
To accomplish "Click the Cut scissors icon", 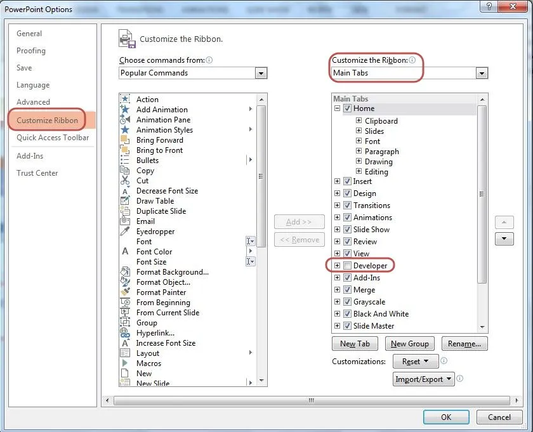I will click(125, 181).
